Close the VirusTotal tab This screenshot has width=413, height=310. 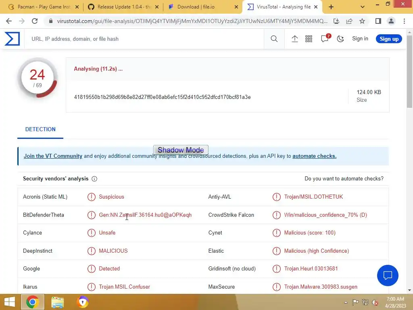coord(316,7)
